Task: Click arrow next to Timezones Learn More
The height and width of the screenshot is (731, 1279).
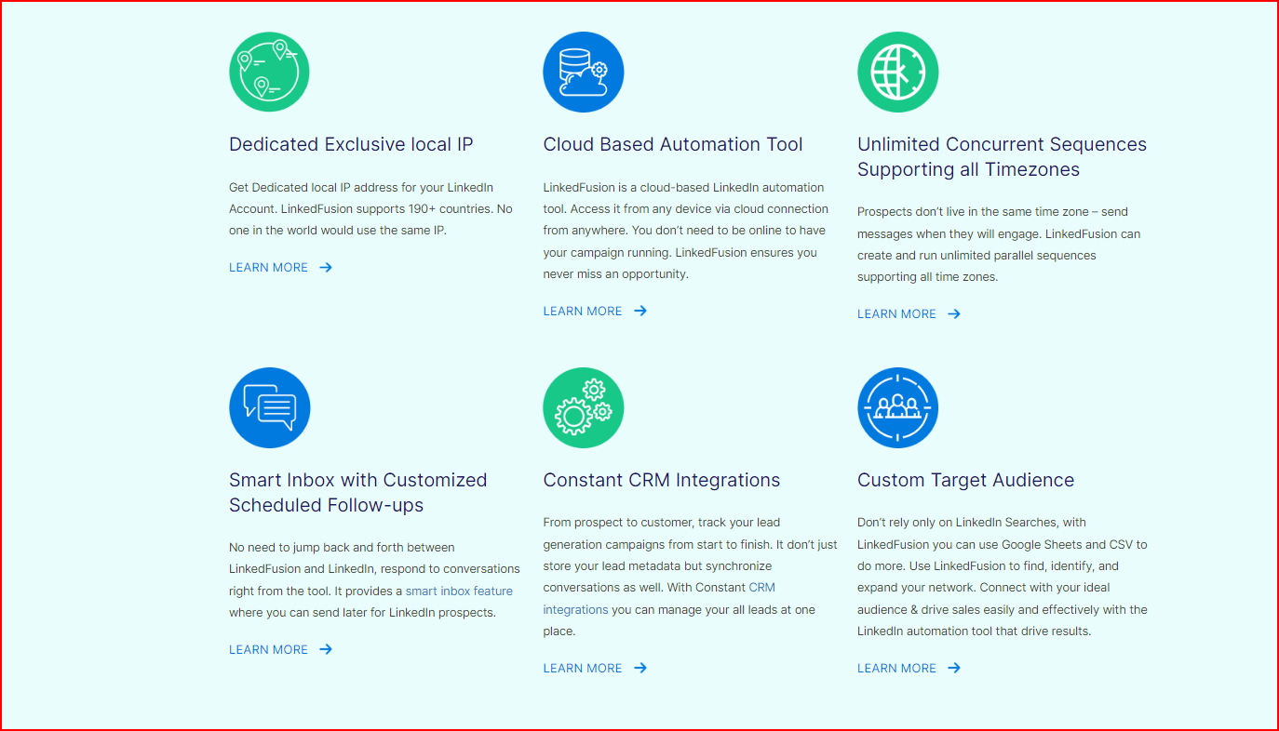Action: pos(954,313)
